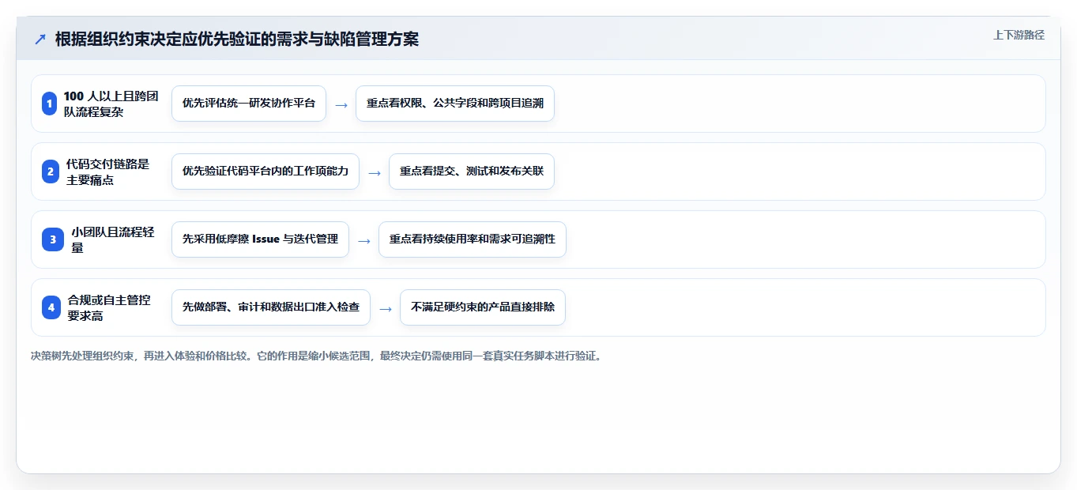
Task: Click the 优先验证代码平台内的工作项能力 box
Action: tap(265, 171)
